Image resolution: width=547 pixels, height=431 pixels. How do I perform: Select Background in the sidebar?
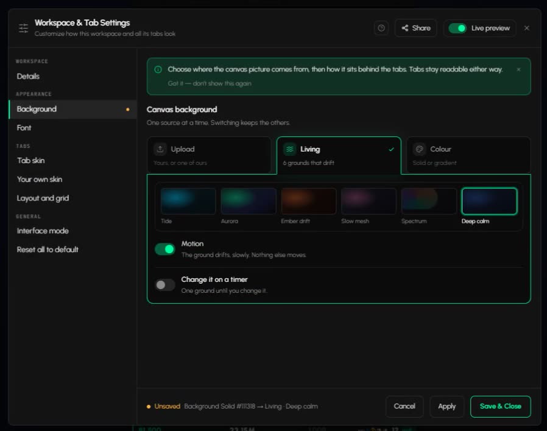pyautogui.click(x=72, y=109)
